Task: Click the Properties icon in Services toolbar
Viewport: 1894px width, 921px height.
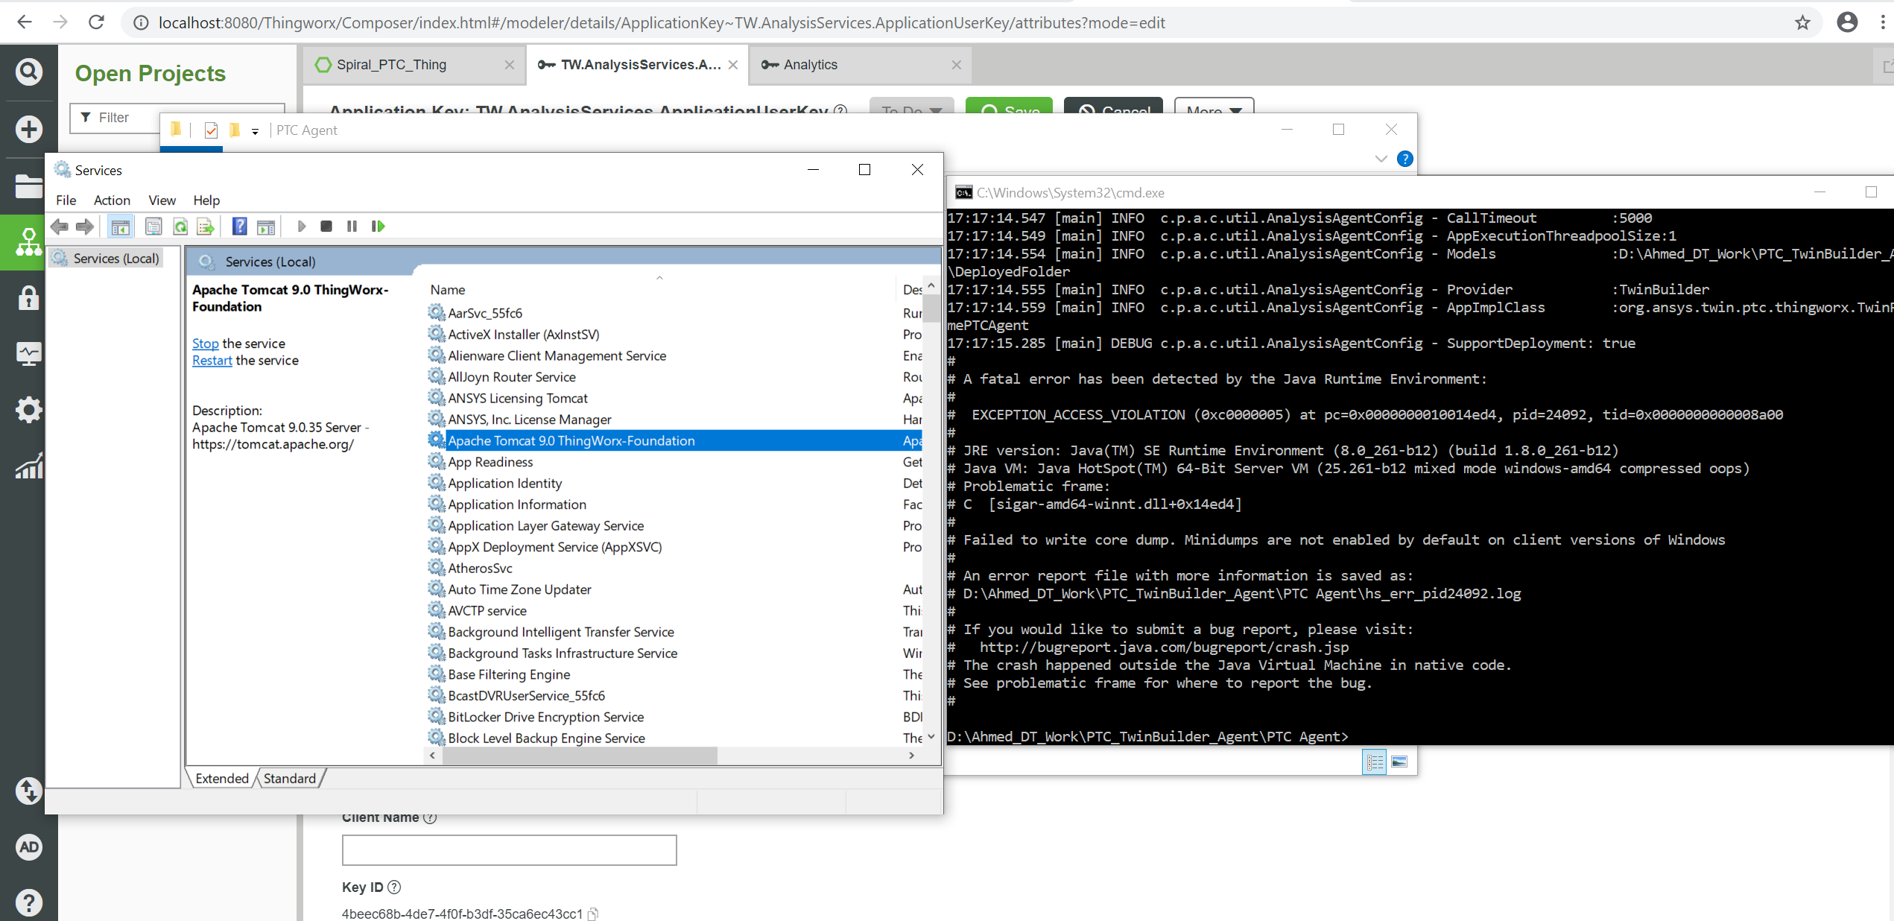Action: [x=153, y=226]
